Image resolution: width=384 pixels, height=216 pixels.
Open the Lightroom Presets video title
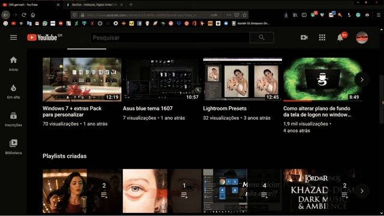(x=224, y=109)
